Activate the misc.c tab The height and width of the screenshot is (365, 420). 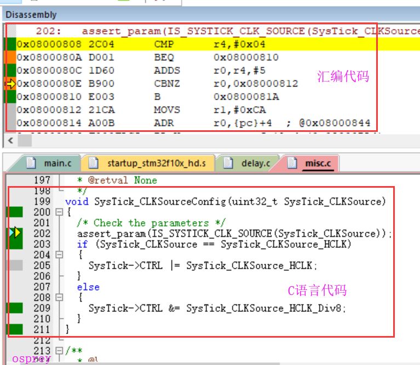coord(309,163)
